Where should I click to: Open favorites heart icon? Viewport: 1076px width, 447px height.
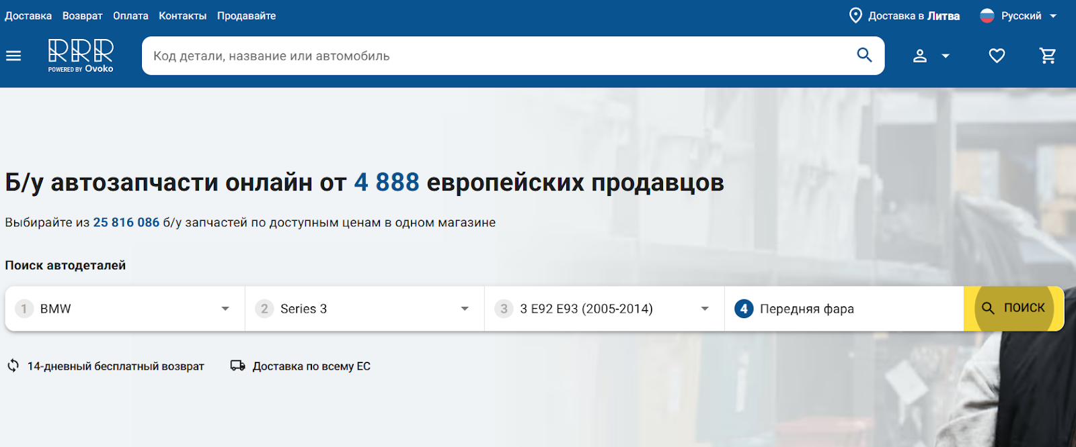click(997, 56)
